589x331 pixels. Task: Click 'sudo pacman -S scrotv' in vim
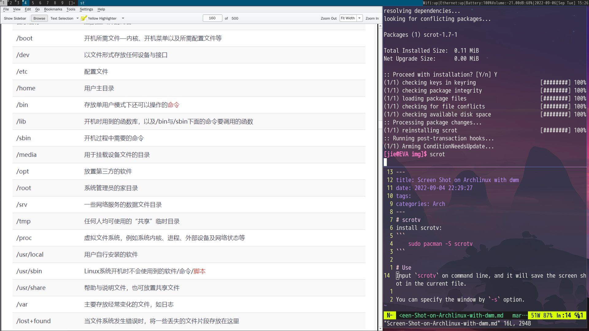440,244
